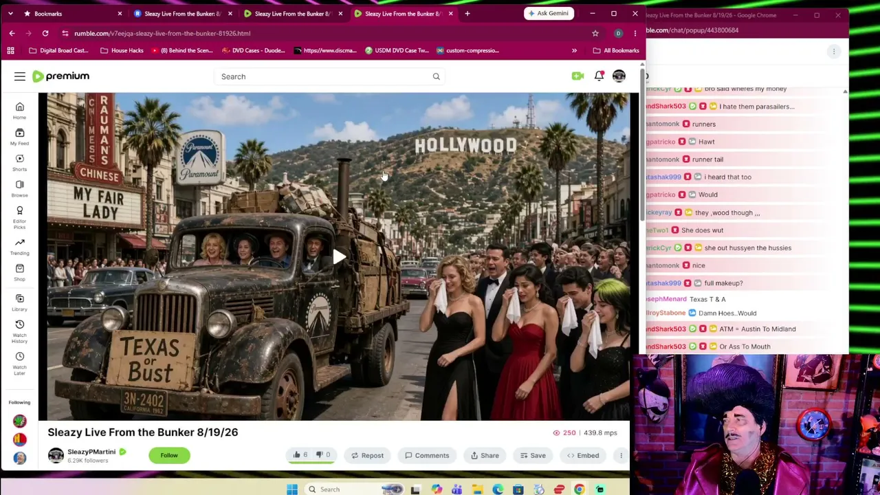
Task: Repost this video
Action: (367, 455)
